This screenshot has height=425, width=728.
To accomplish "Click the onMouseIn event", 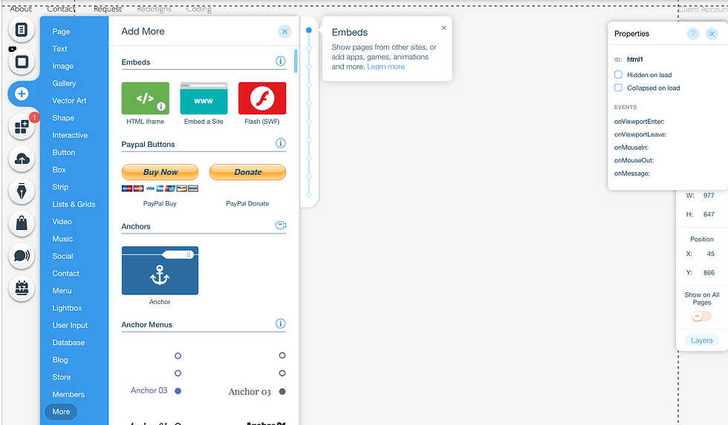I will [631, 148].
